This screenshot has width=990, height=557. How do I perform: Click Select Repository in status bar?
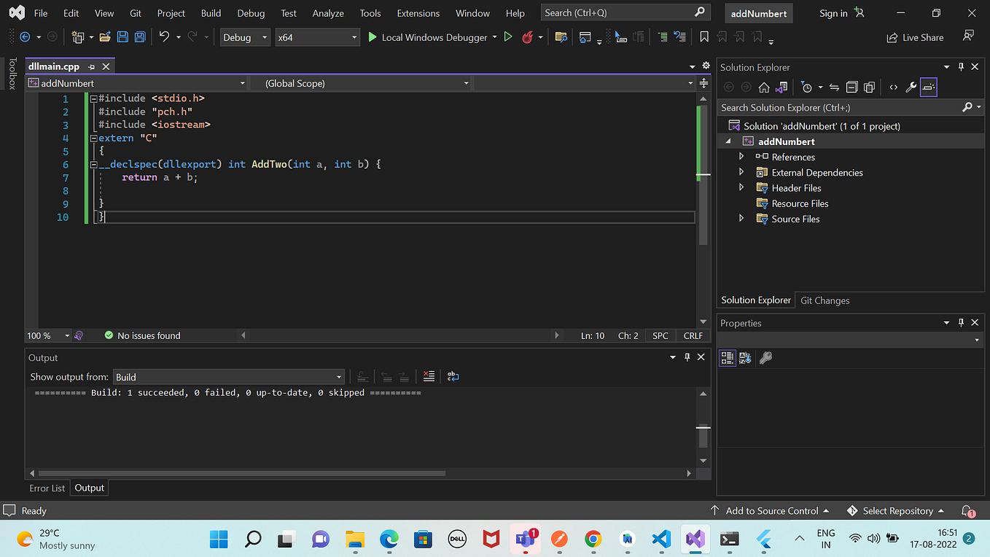895,511
